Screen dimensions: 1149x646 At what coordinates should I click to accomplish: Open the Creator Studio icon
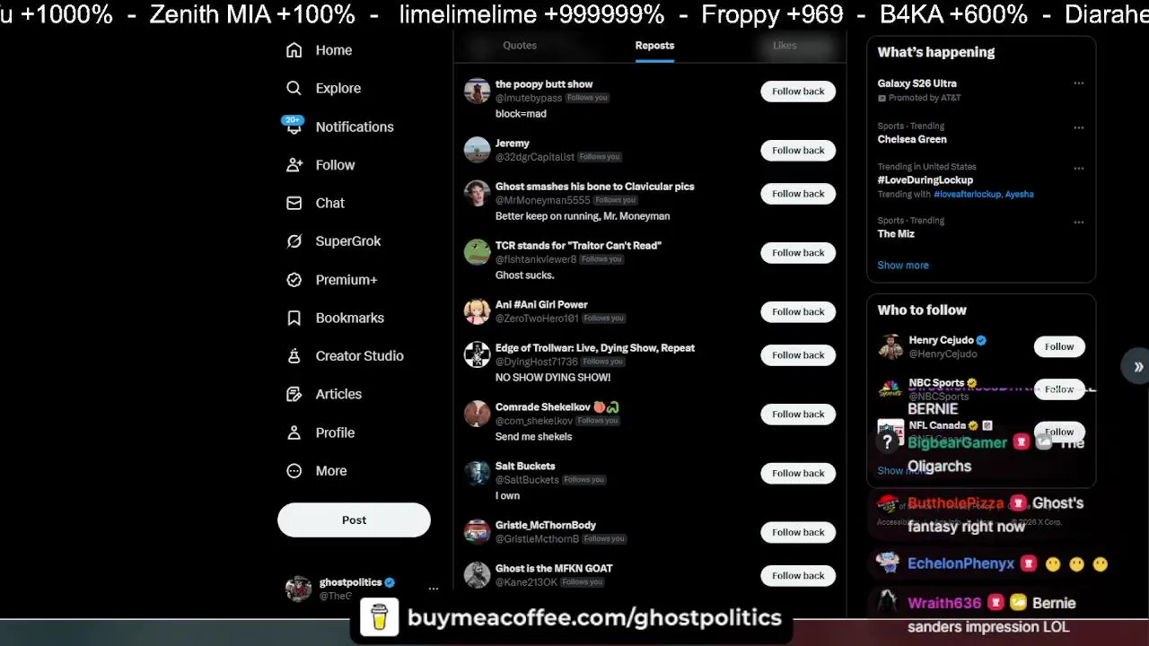pyautogui.click(x=294, y=356)
